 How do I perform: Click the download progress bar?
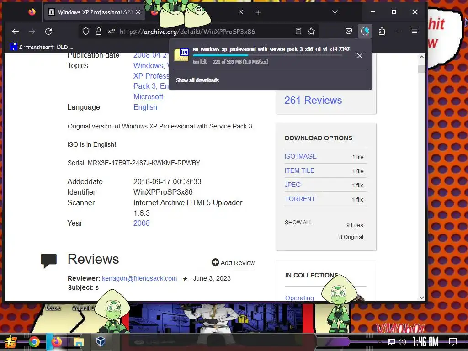pyautogui.click(x=267, y=55)
